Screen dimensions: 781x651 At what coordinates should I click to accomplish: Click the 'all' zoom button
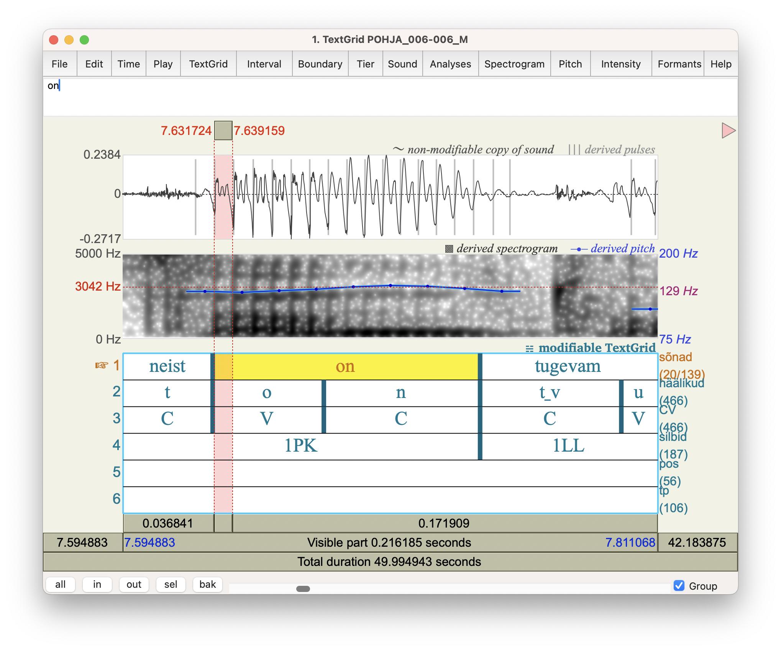(61, 584)
